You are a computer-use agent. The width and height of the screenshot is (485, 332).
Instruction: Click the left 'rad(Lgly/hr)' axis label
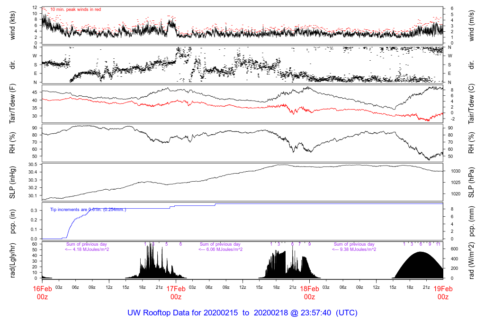pos(12,260)
